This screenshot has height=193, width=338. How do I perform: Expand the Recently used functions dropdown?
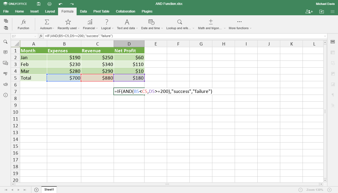pyautogui.click(x=79, y=28)
